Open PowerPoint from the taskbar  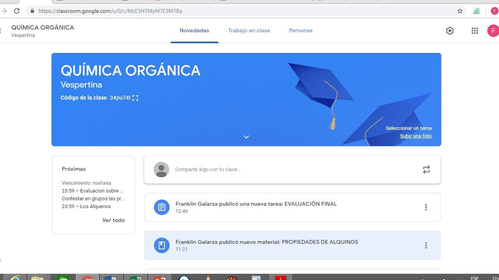pos(159,277)
